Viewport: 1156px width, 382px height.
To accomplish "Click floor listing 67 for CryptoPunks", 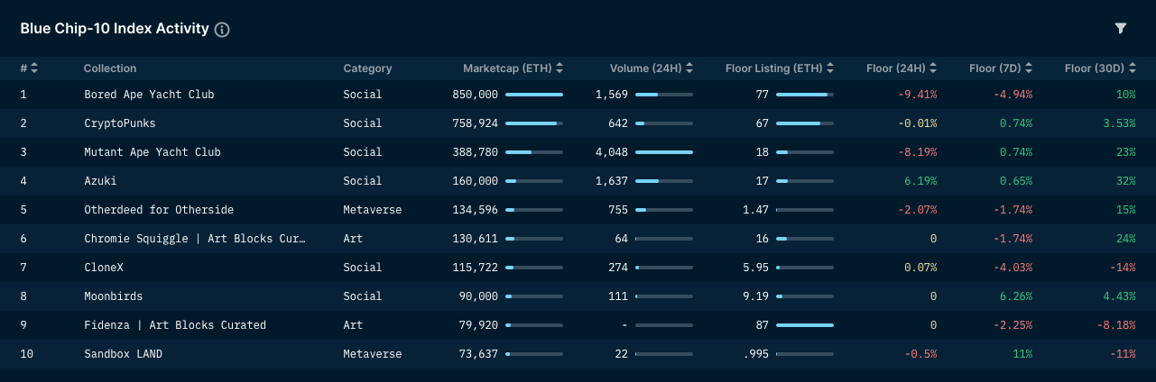I will (x=763, y=123).
